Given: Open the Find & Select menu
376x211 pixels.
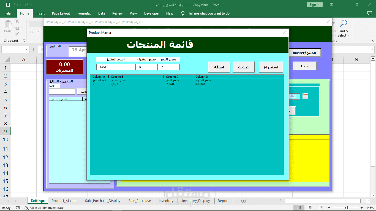Looking at the screenshot, I should (343, 29).
